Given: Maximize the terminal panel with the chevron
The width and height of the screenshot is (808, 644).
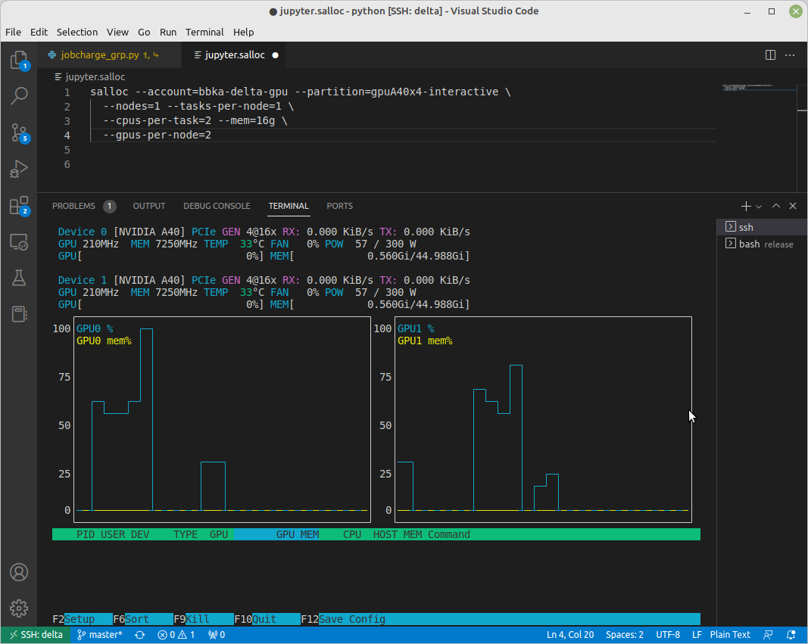Looking at the screenshot, I should coord(775,205).
